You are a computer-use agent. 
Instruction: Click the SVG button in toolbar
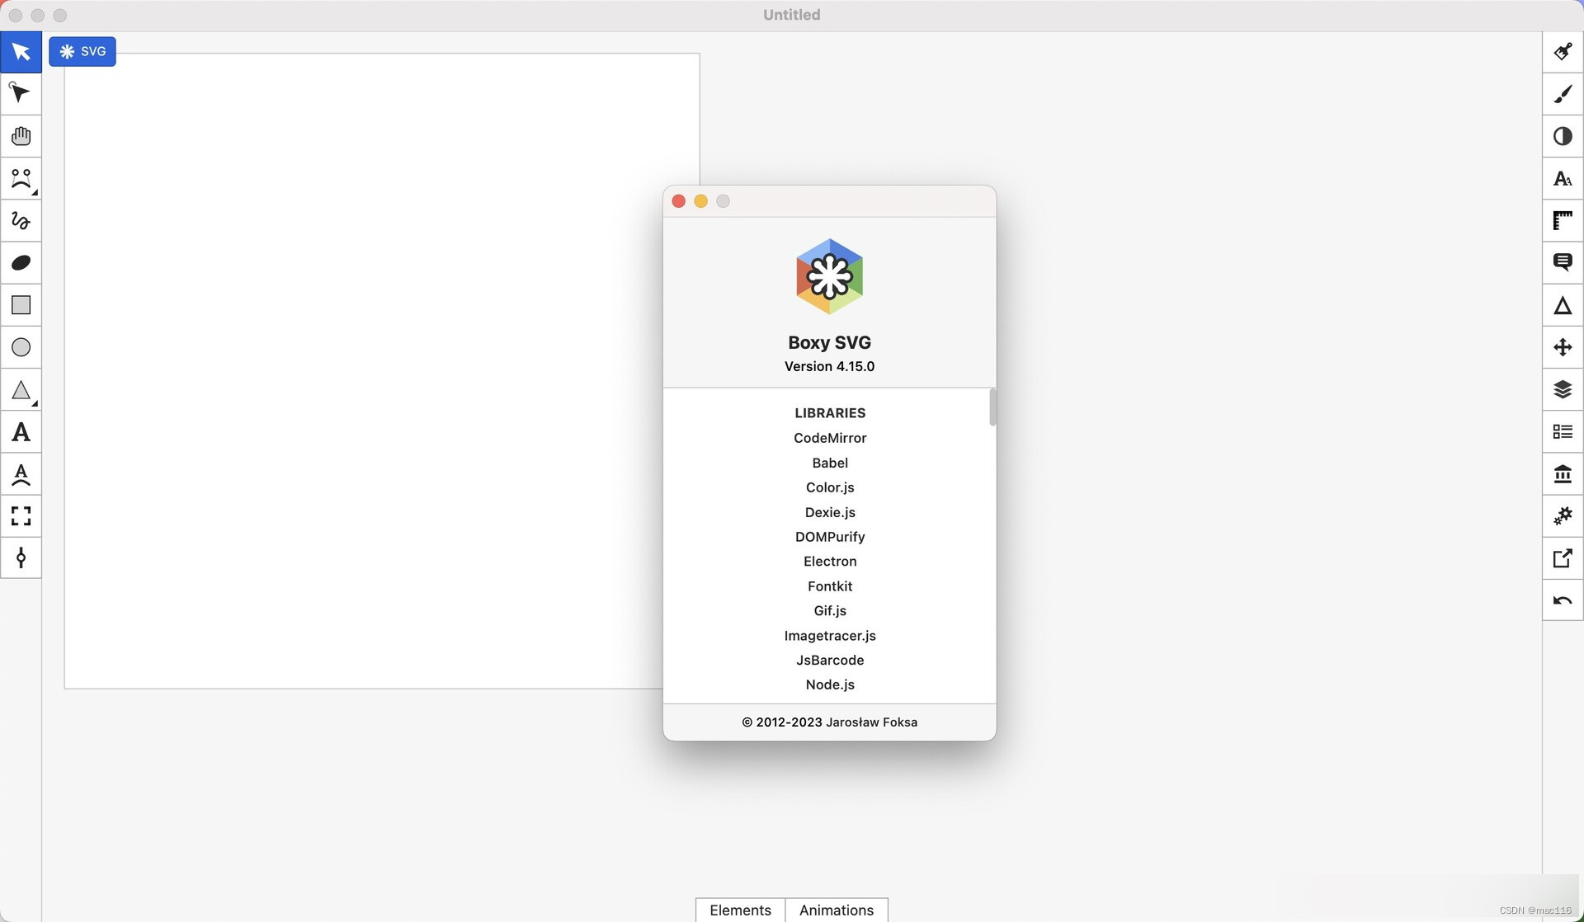[81, 50]
